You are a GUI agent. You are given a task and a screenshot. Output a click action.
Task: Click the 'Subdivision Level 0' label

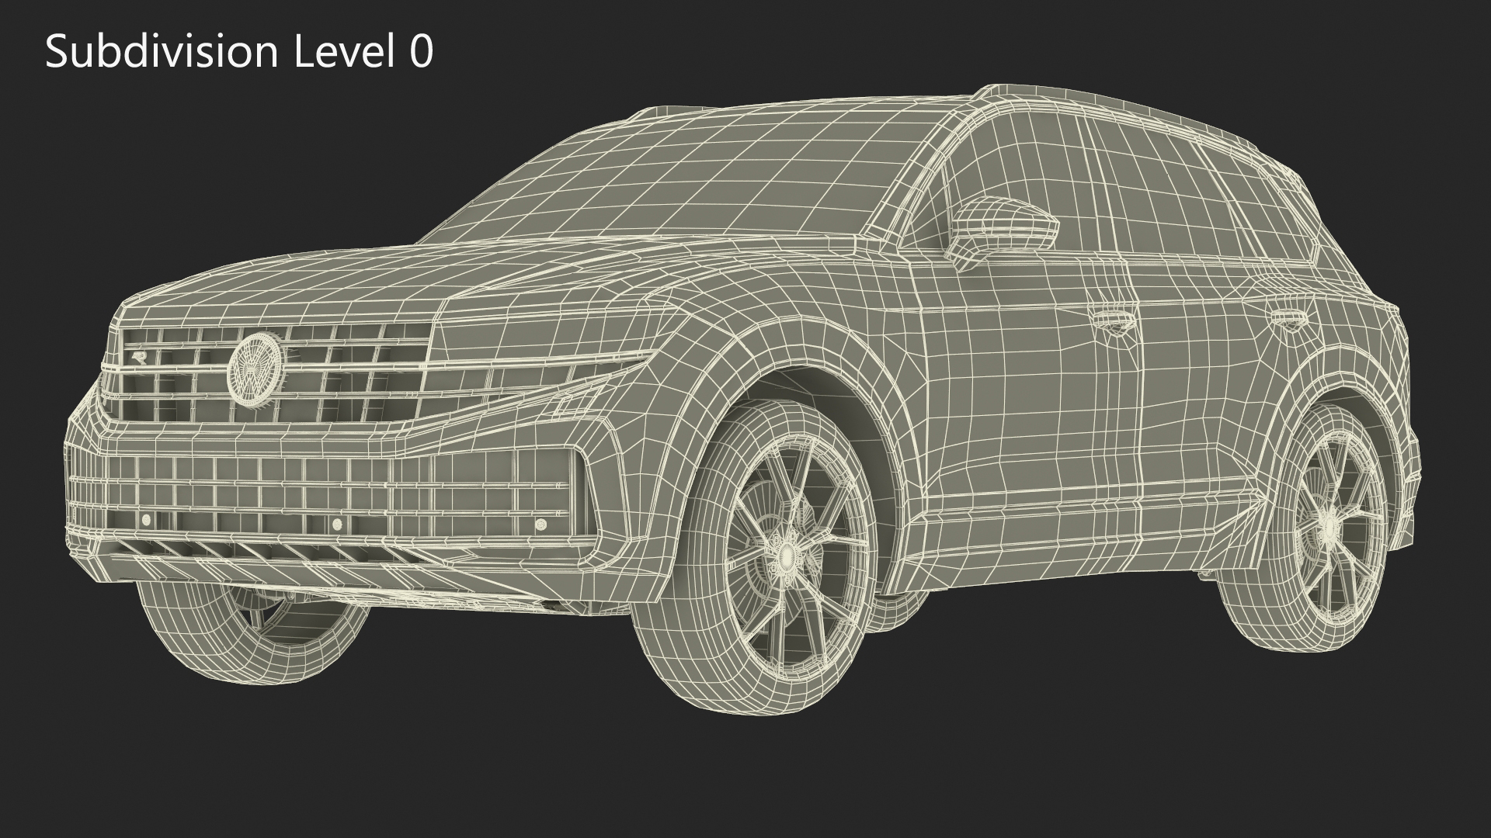tap(239, 53)
